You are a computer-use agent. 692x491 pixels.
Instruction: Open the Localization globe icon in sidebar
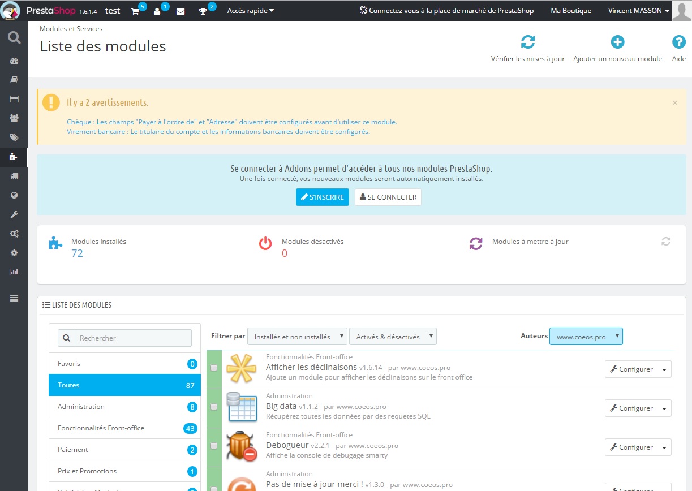[x=14, y=195]
